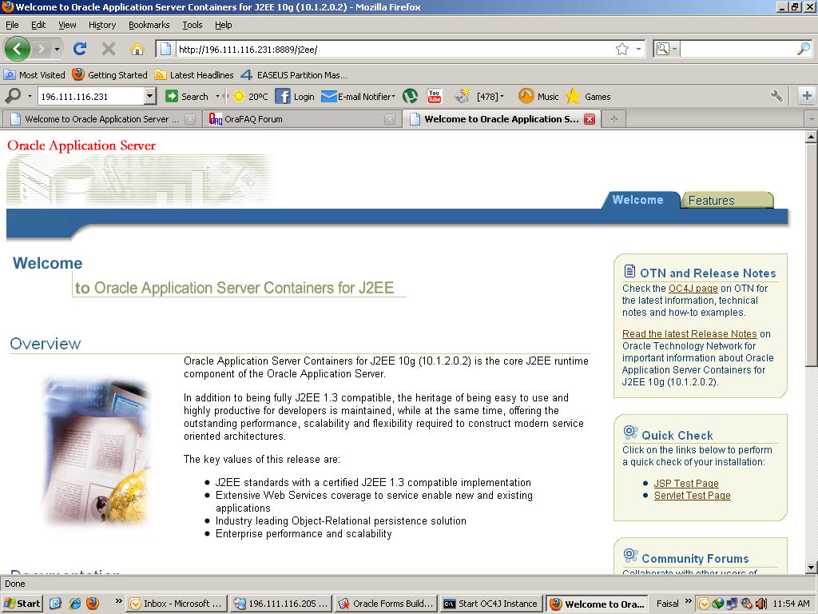Viewport: 818px width, 614px height.
Task: Go to the Home page icon
Action: 137,49
